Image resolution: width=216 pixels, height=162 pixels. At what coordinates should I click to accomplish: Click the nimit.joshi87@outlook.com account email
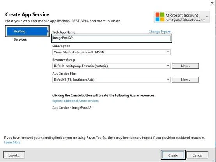pos(186,20)
